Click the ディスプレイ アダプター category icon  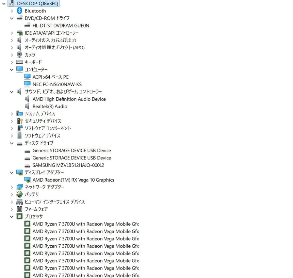[x=19, y=172]
